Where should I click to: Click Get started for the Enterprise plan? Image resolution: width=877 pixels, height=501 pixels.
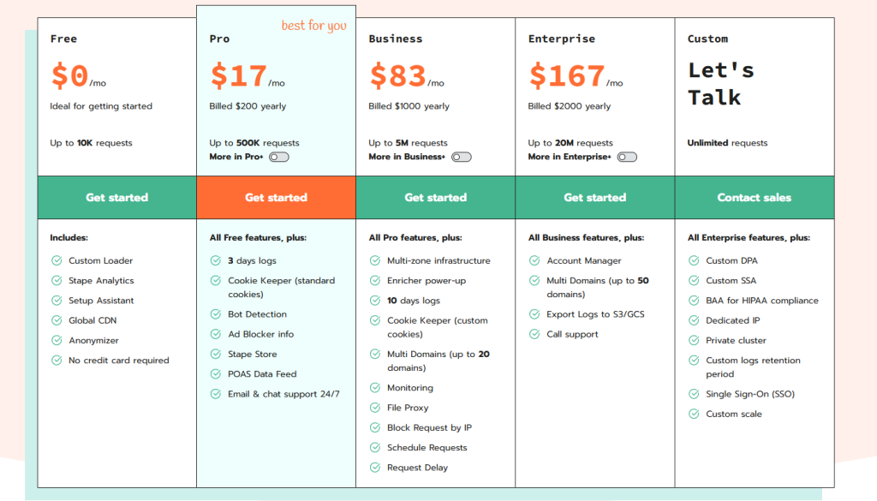coord(595,197)
